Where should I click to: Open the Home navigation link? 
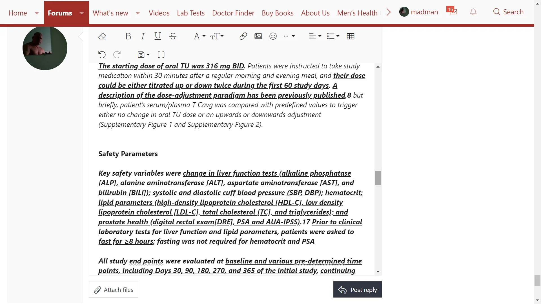18,13
